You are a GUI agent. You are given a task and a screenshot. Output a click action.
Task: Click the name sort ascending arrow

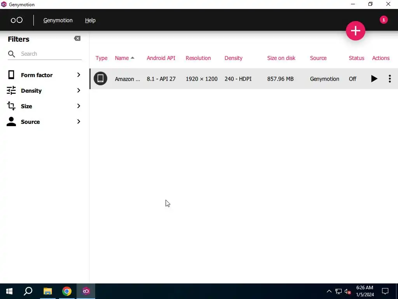point(132,58)
